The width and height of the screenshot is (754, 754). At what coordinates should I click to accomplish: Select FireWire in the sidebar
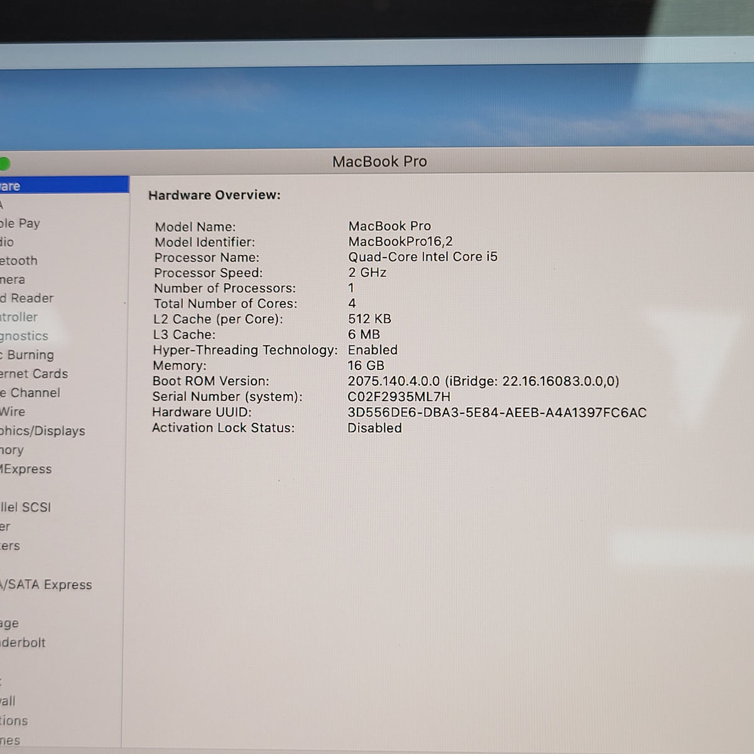point(13,412)
